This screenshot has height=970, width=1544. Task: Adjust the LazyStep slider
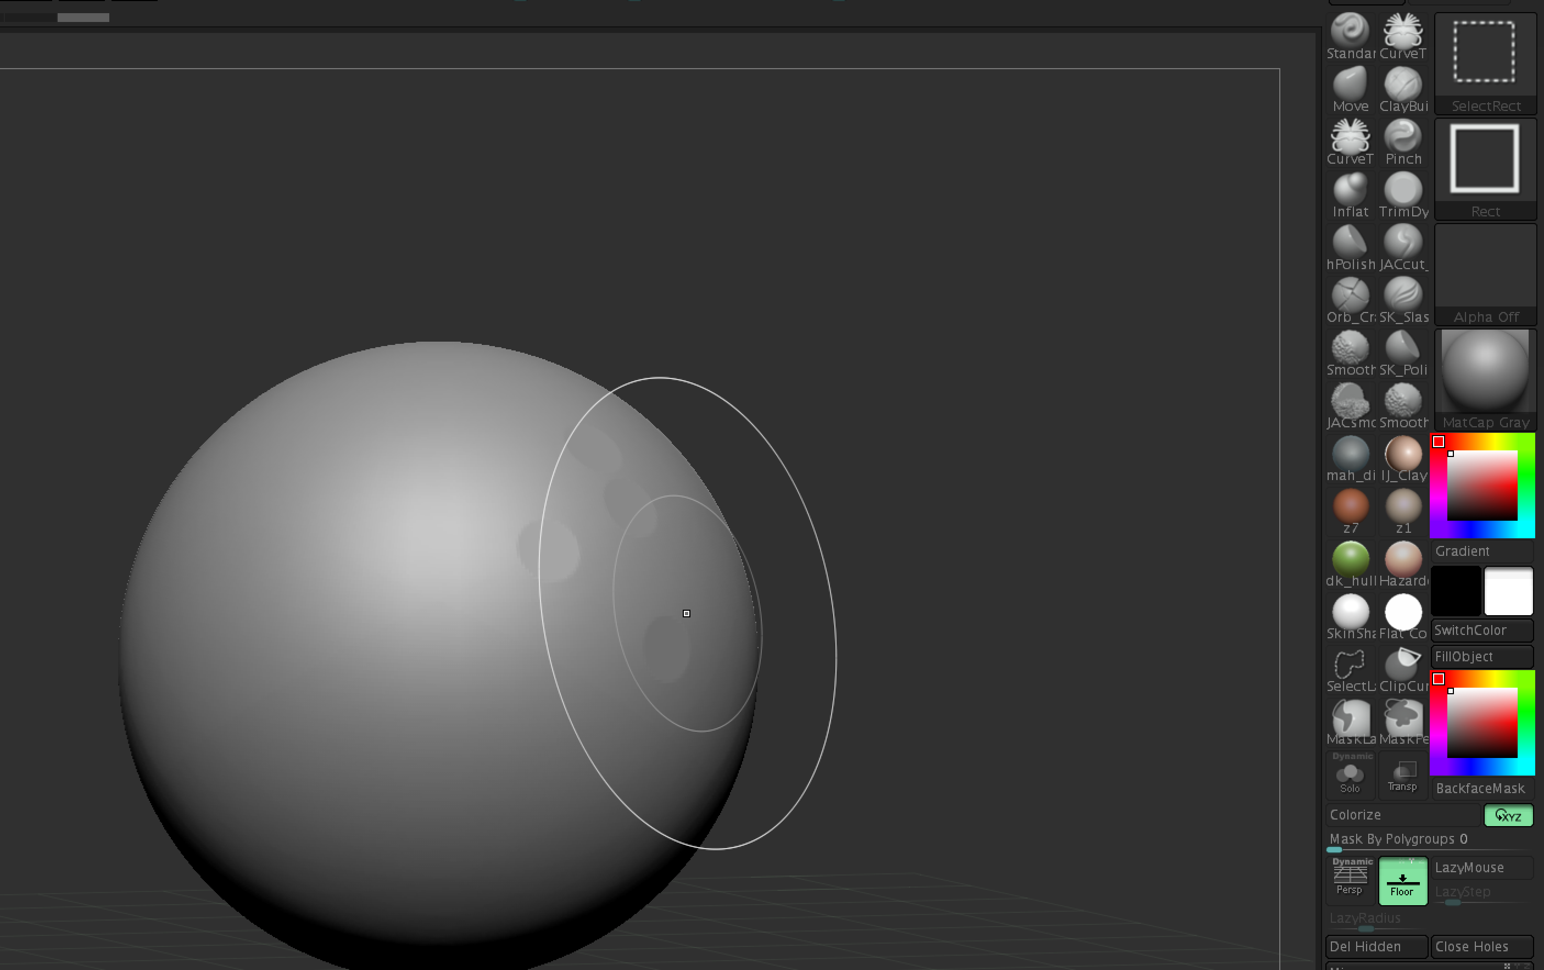(1482, 894)
